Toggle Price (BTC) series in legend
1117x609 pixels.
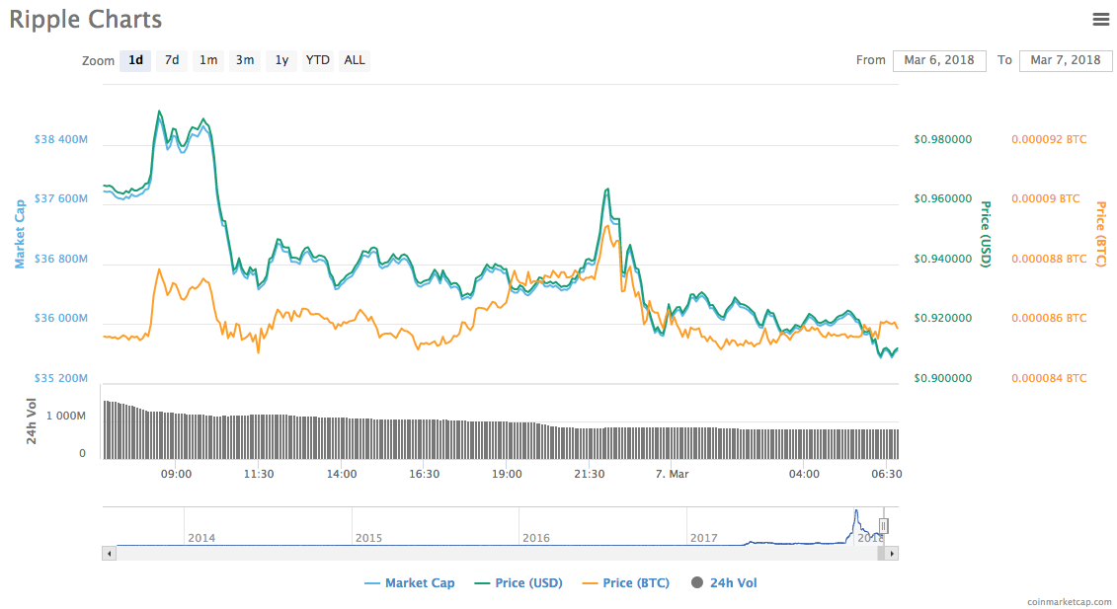coord(626,582)
